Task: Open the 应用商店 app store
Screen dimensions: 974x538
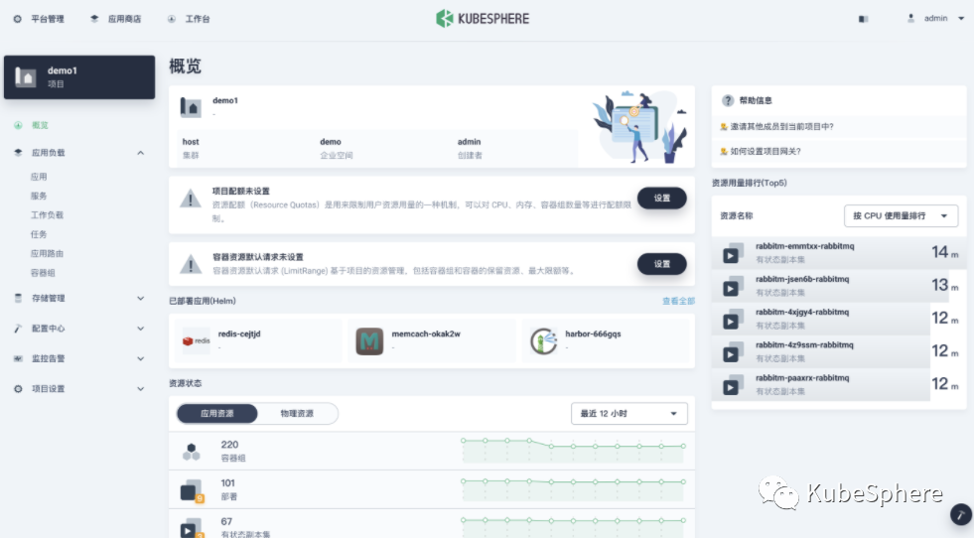Action: pyautogui.click(x=115, y=19)
